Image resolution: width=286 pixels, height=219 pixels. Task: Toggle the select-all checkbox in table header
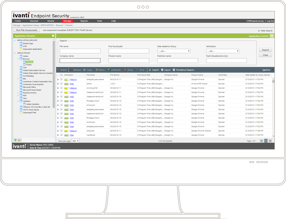[61, 75]
